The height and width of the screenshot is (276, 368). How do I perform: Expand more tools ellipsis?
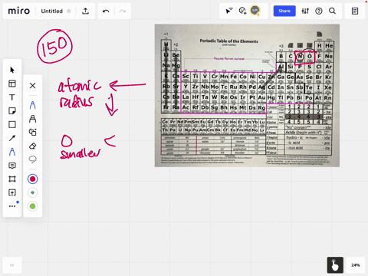coord(12,206)
